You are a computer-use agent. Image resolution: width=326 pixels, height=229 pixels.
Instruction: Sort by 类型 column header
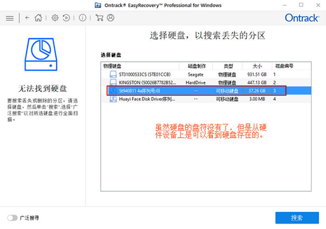pos(228,66)
